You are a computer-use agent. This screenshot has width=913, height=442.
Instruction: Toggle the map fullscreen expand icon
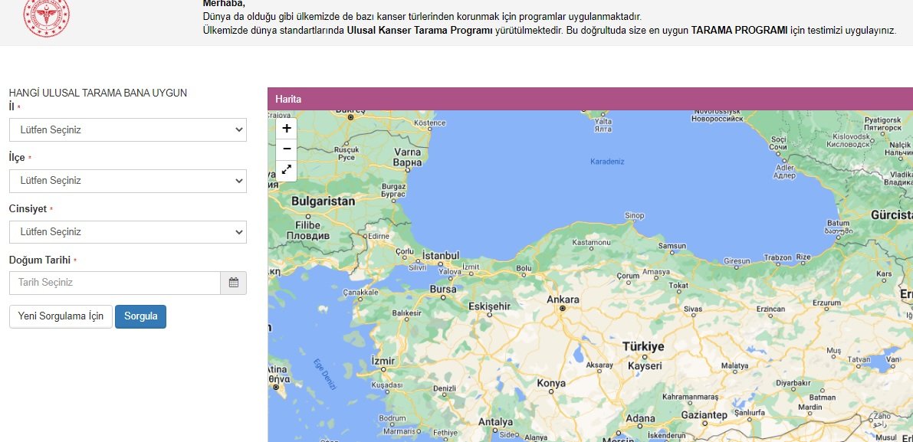[286, 170]
